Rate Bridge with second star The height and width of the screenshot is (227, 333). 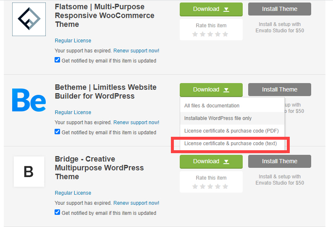point(202,186)
